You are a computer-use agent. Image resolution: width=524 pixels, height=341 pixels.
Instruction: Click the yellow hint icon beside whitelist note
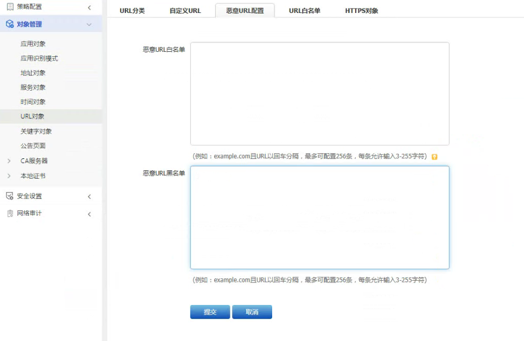click(434, 157)
